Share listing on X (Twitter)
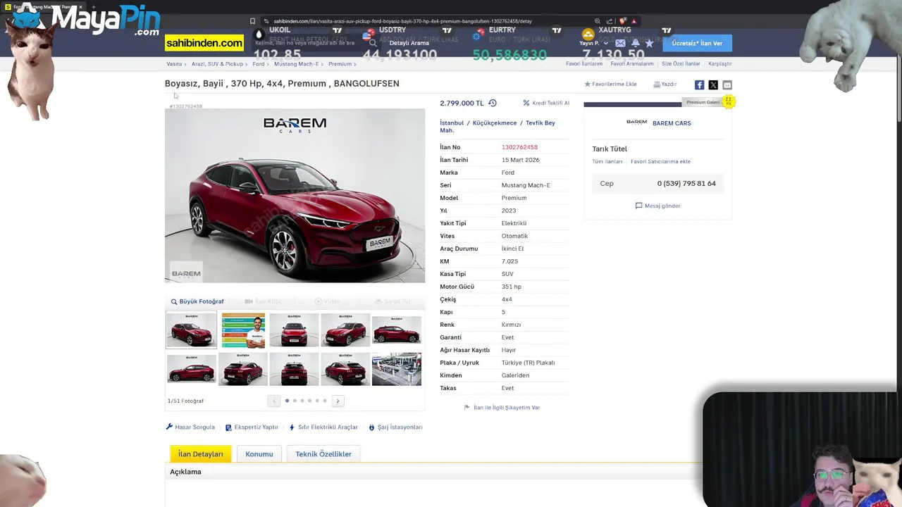Screen dimensions: 902x507 coord(713,84)
